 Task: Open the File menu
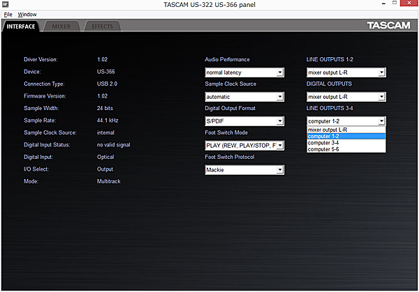(8, 15)
